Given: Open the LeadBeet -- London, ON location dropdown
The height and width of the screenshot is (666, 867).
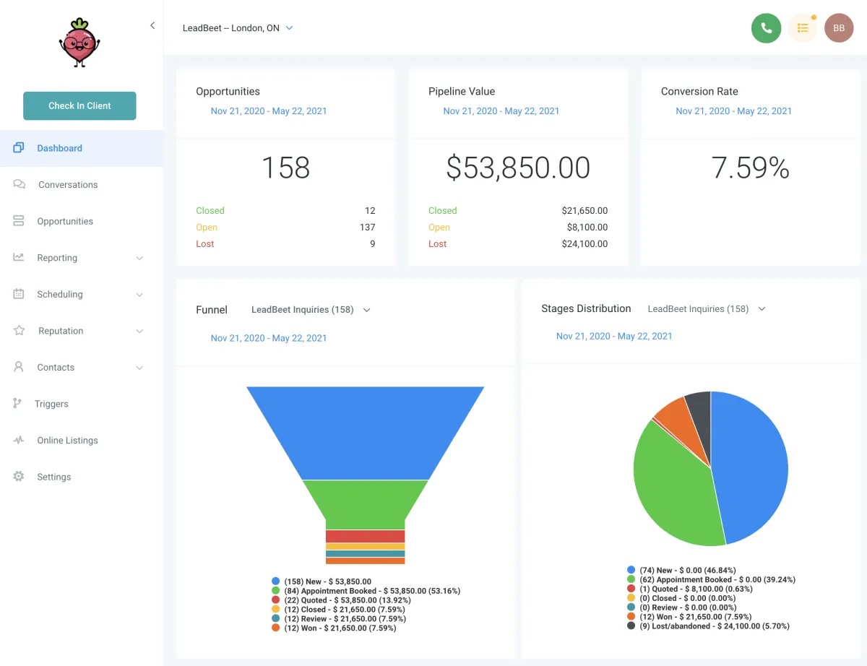Looking at the screenshot, I should tap(238, 28).
